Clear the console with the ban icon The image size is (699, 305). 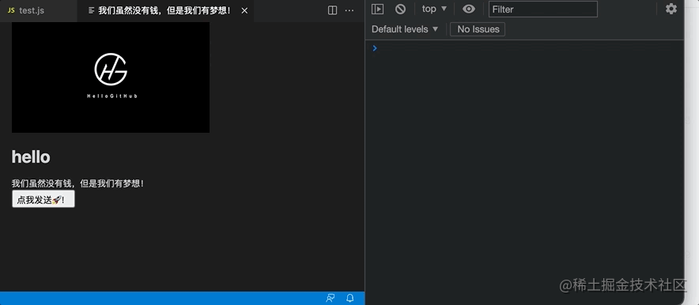[x=400, y=9]
